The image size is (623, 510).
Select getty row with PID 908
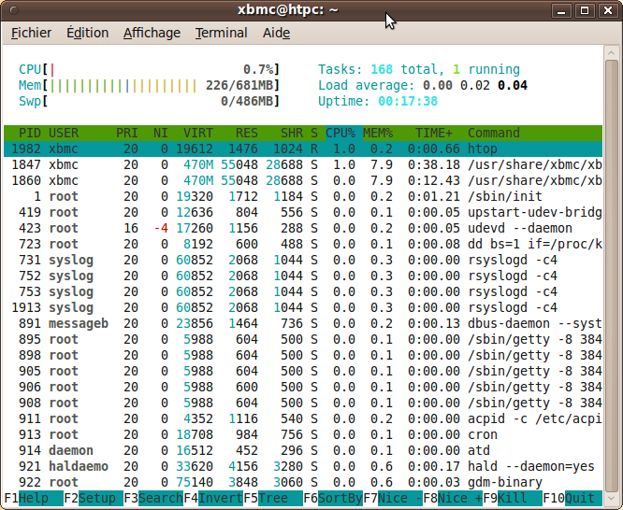[303, 403]
